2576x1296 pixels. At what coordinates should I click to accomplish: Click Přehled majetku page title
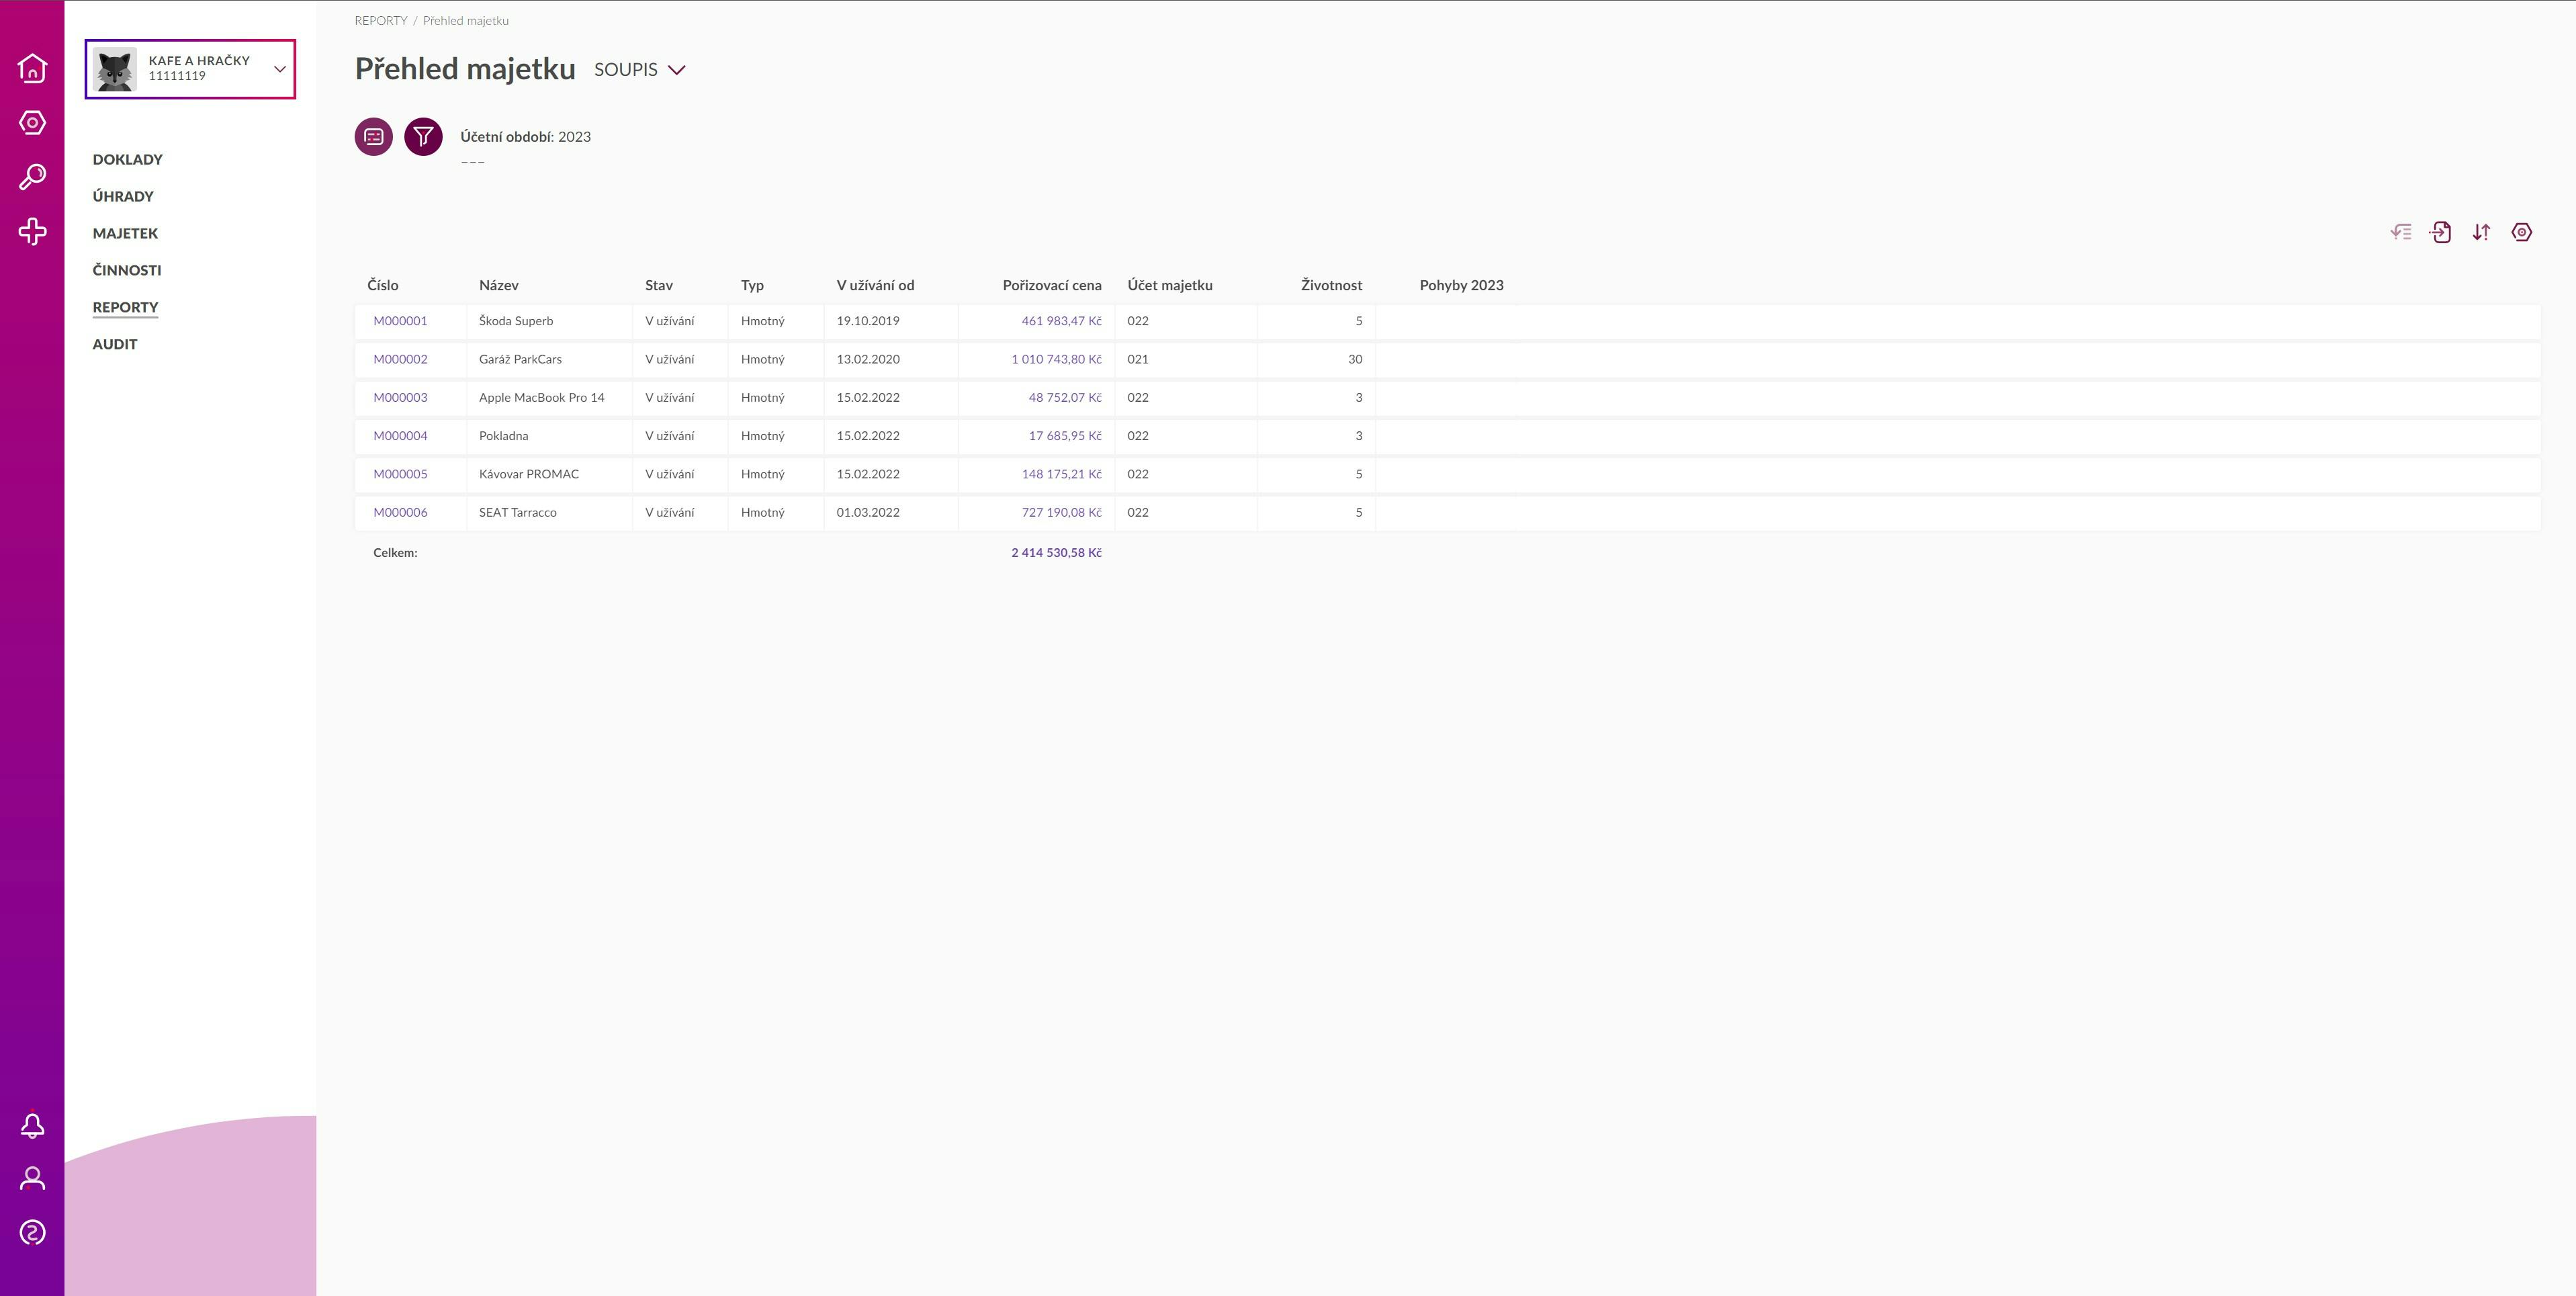pyautogui.click(x=465, y=69)
